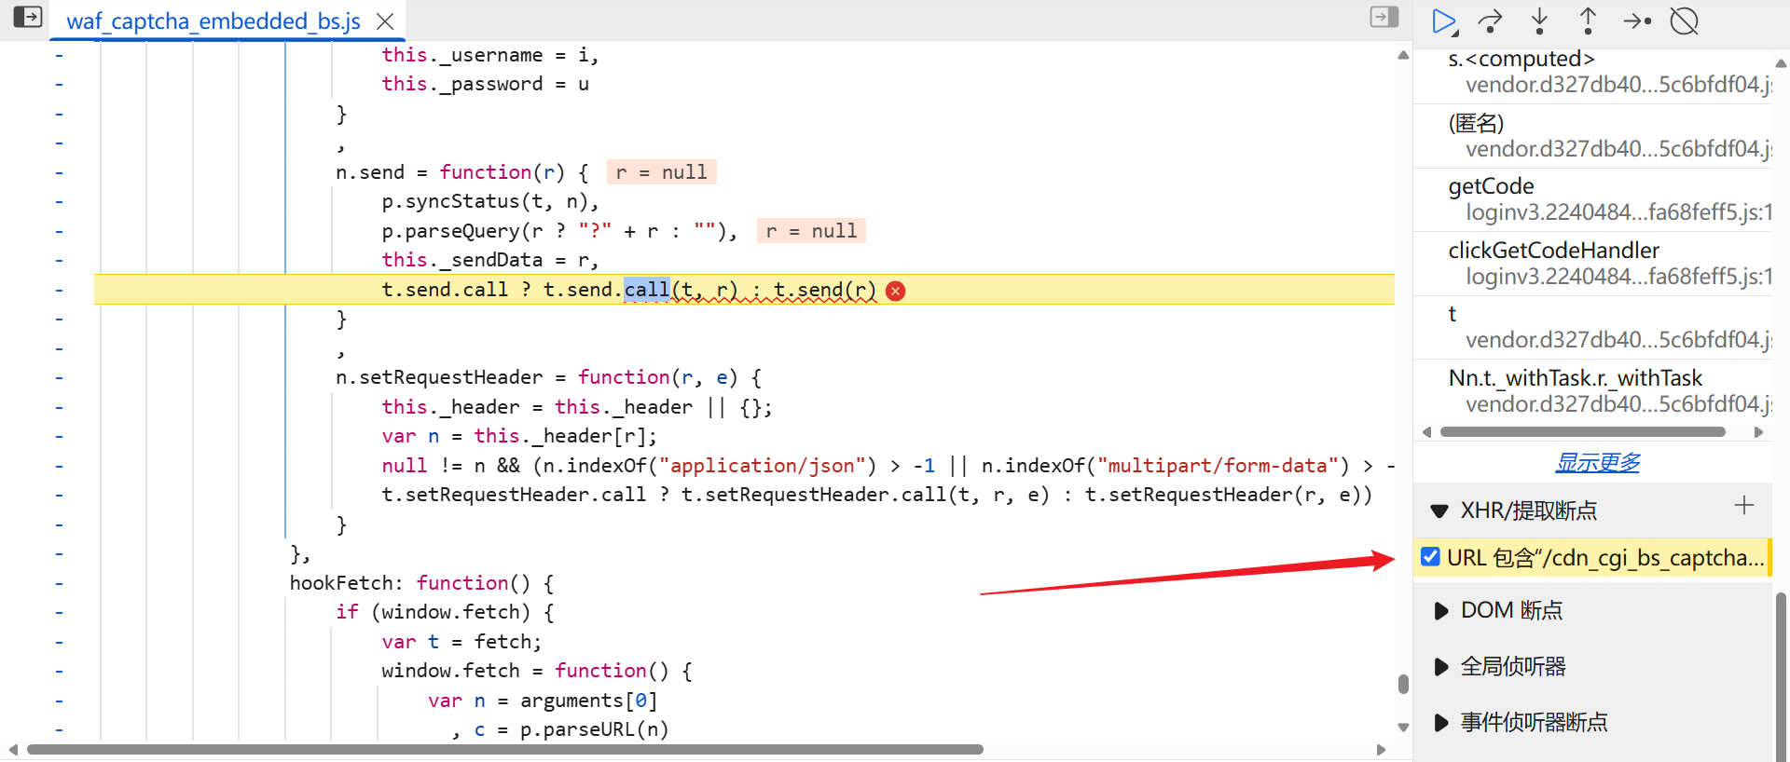This screenshot has height=762, width=1790.
Task: Resume script execution
Action: tap(1444, 21)
